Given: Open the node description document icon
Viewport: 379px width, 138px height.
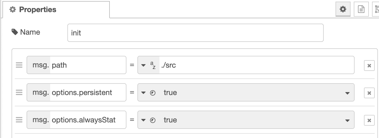Looking at the screenshot, I should click(361, 9).
